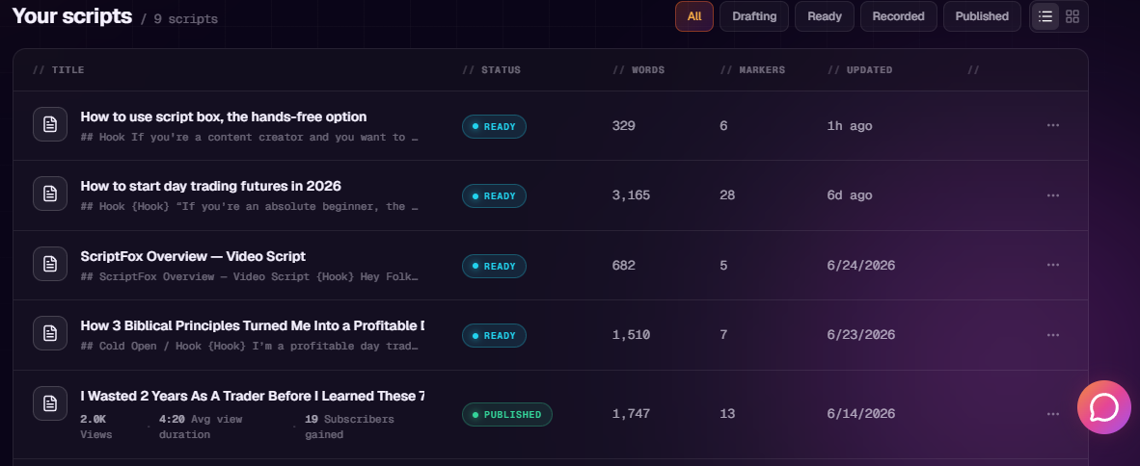Open more options for day trading futures row
The width and height of the screenshot is (1140, 466).
pos(1053,195)
